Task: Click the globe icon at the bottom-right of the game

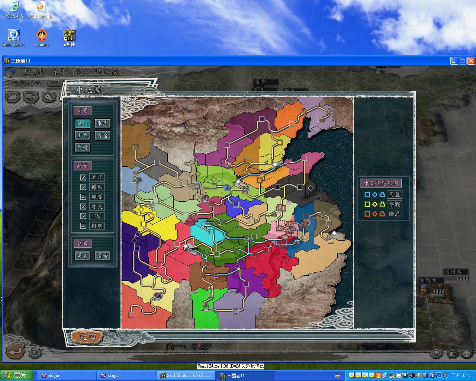Action: tap(466, 353)
